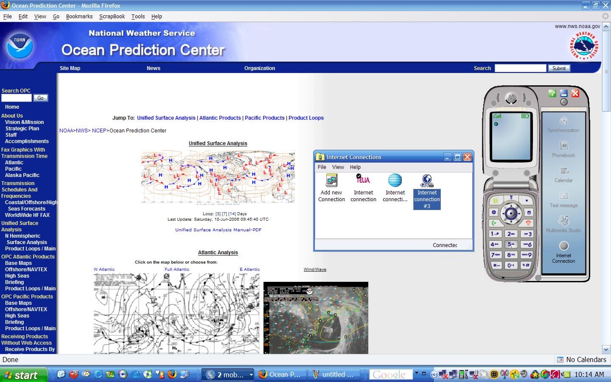Tap the 0 key on phone keypad
Screen dimensions: 611x382
pyautogui.click(x=511, y=265)
